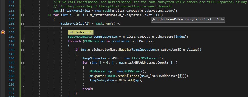
Task: Collapse the Task.Run lambda at line 136
Action: tap(23, 24)
